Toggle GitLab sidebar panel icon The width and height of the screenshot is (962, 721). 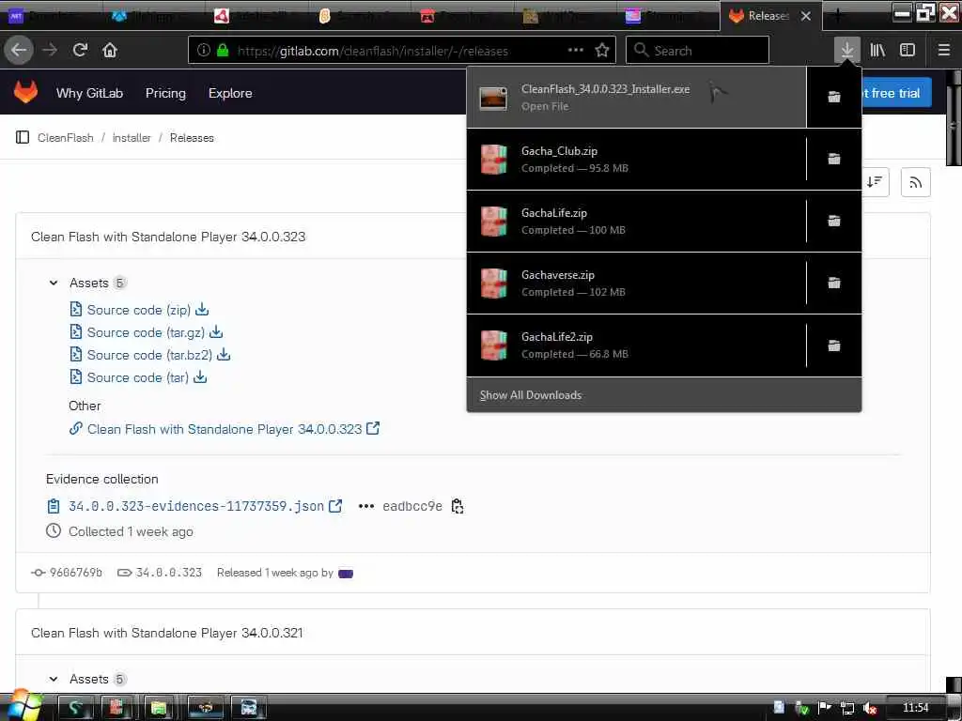pyautogui.click(x=23, y=137)
